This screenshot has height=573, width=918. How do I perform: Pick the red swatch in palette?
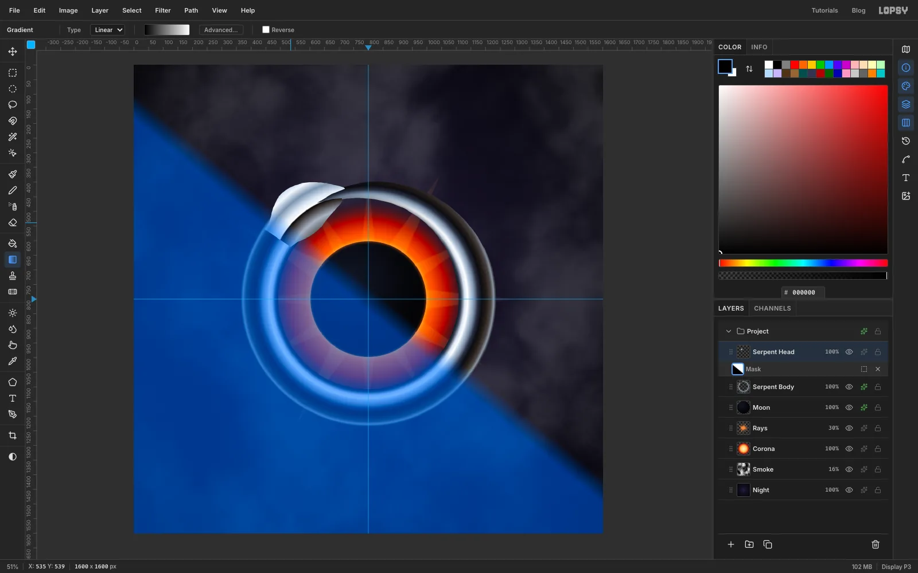pos(795,65)
